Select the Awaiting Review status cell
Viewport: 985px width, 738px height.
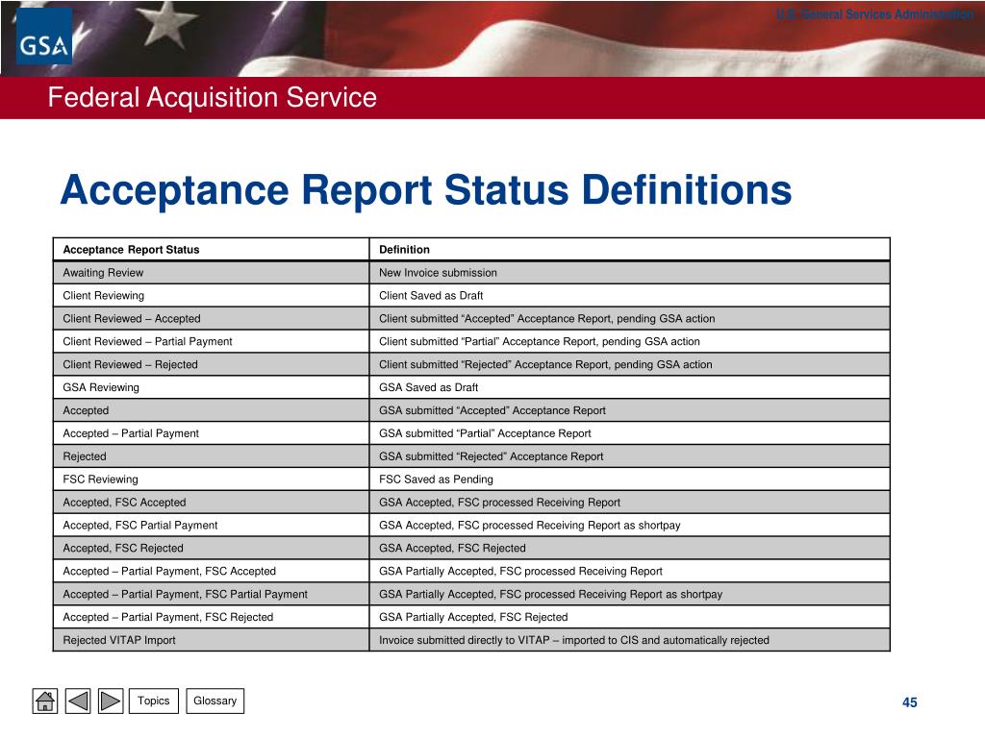click(x=211, y=273)
